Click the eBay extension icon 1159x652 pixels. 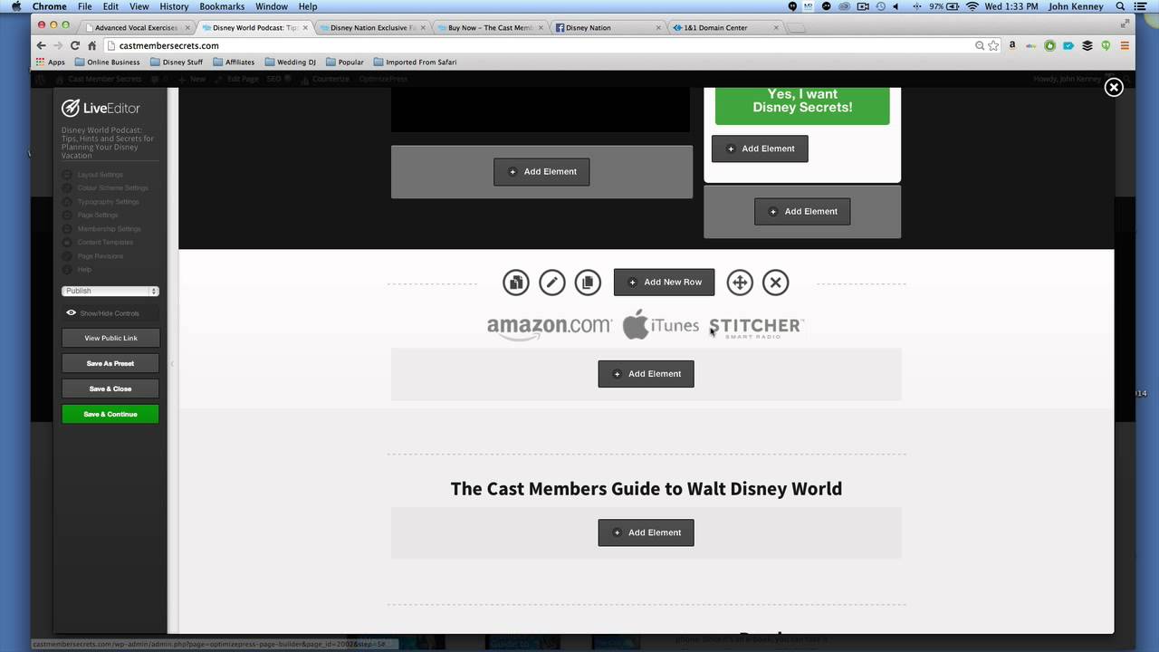click(x=1031, y=45)
